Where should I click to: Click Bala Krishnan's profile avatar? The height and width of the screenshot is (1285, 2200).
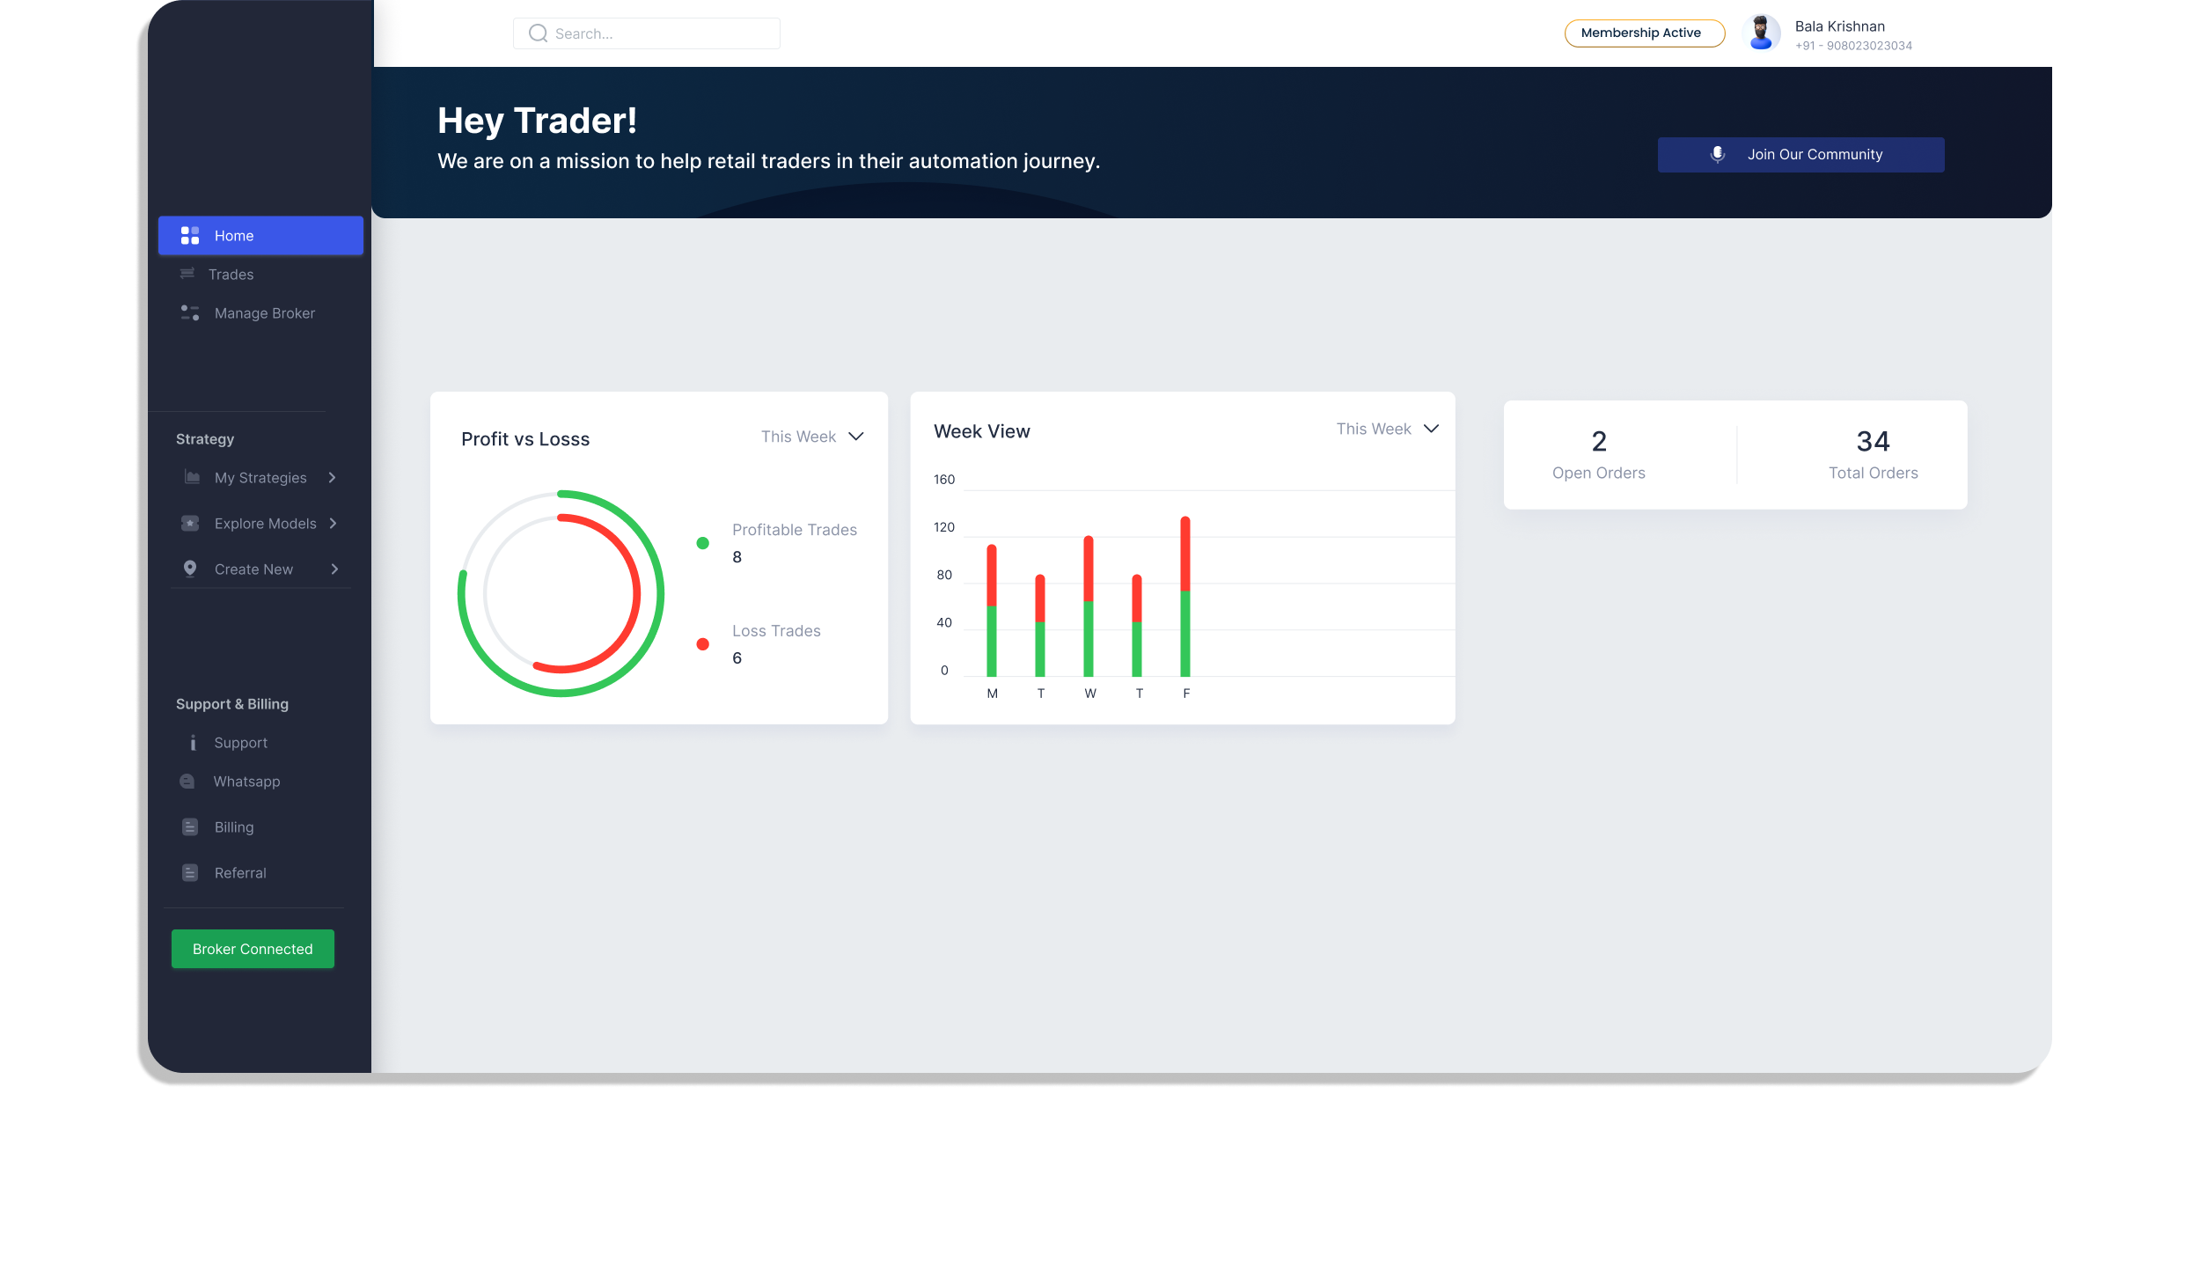1761,33
